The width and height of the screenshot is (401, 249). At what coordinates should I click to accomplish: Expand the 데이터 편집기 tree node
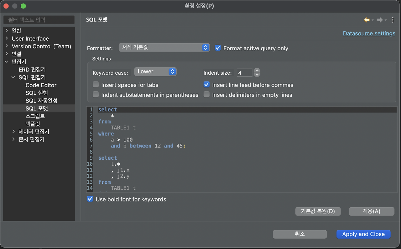pos(13,132)
